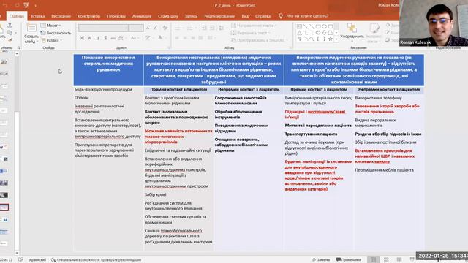Open the Создать слайд dropdown arrow
The image size is (468, 263).
pyautogui.click(x=37, y=42)
